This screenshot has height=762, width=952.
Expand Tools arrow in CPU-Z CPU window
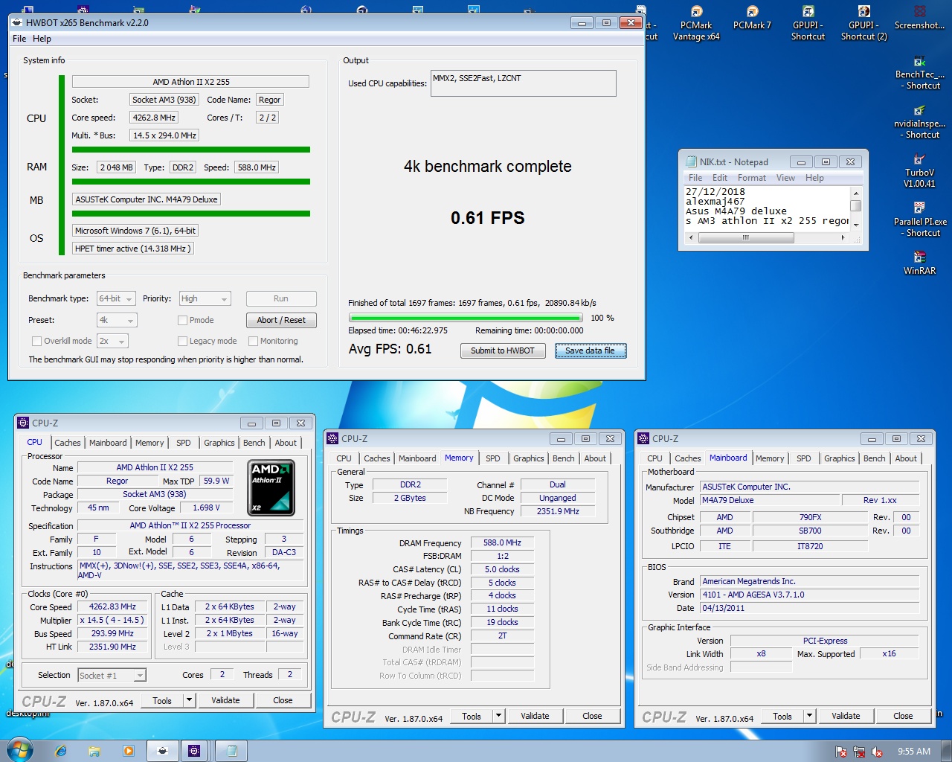point(189,700)
